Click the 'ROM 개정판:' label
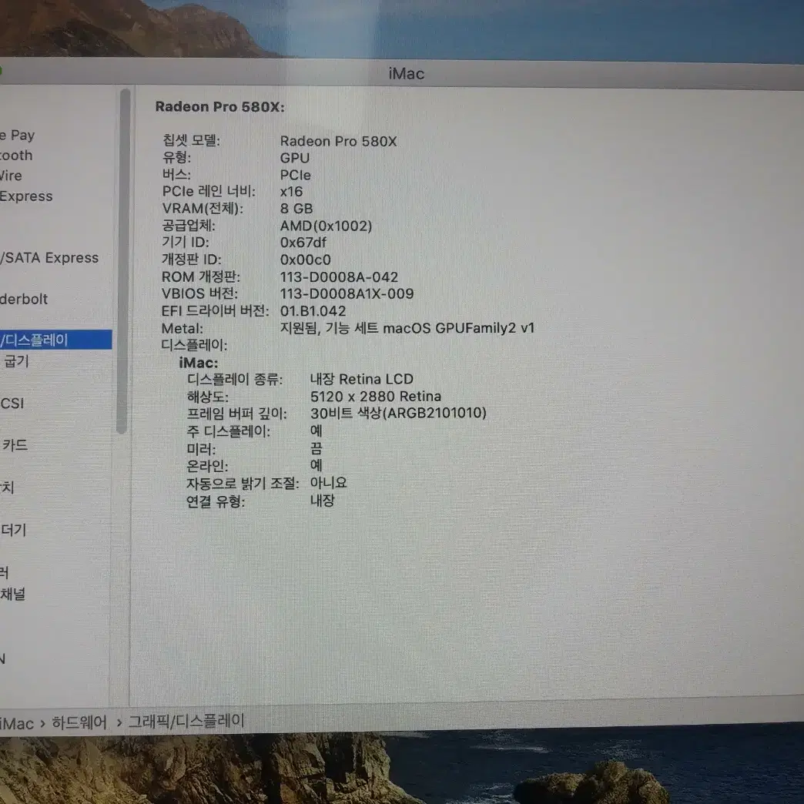The height and width of the screenshot is (804, 804). click(x=201, y=277)
